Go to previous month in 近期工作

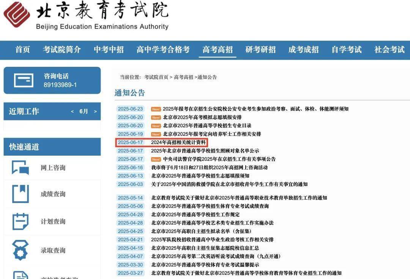[x=73, y=111]
